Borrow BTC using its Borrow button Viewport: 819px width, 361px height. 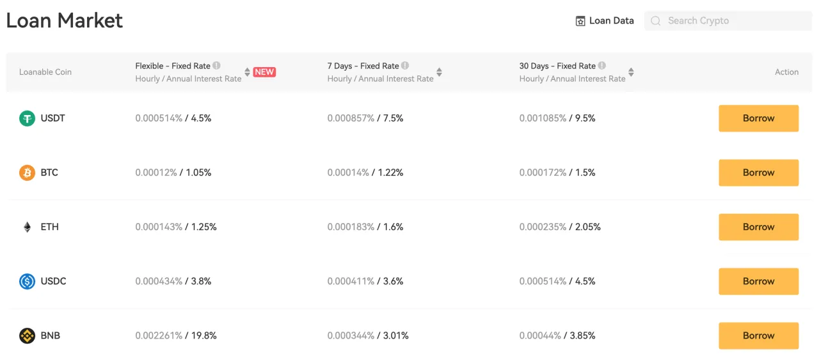(x=758, y=173)
